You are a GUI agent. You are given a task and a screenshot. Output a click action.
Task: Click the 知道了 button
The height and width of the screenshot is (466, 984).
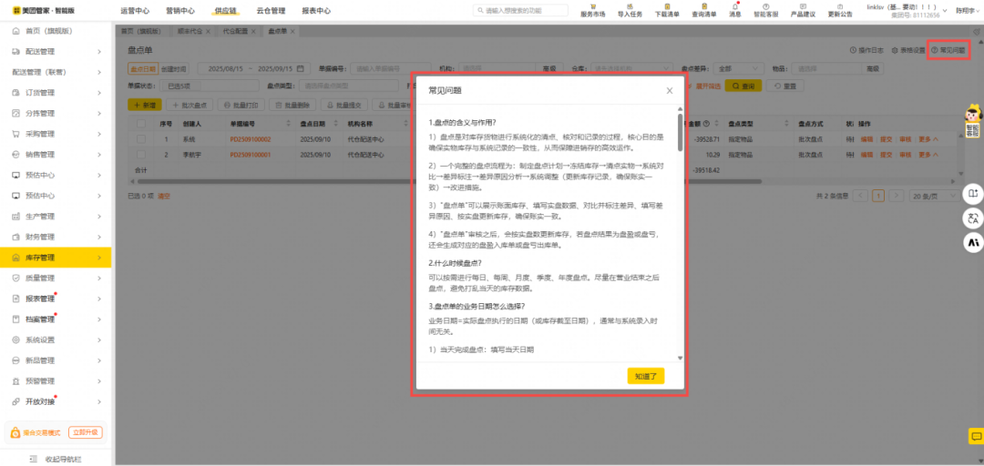click(x=646, y=375)
